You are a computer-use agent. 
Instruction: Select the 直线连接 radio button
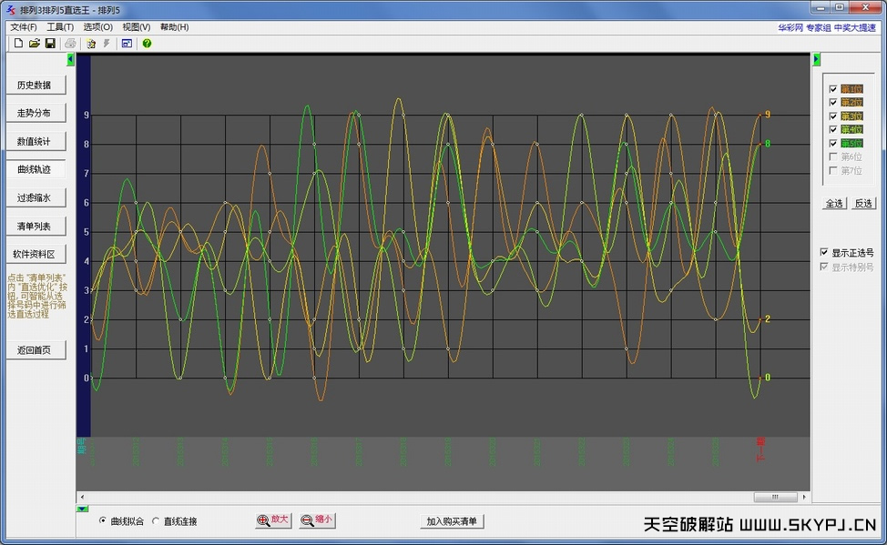(x=156, y=521)
